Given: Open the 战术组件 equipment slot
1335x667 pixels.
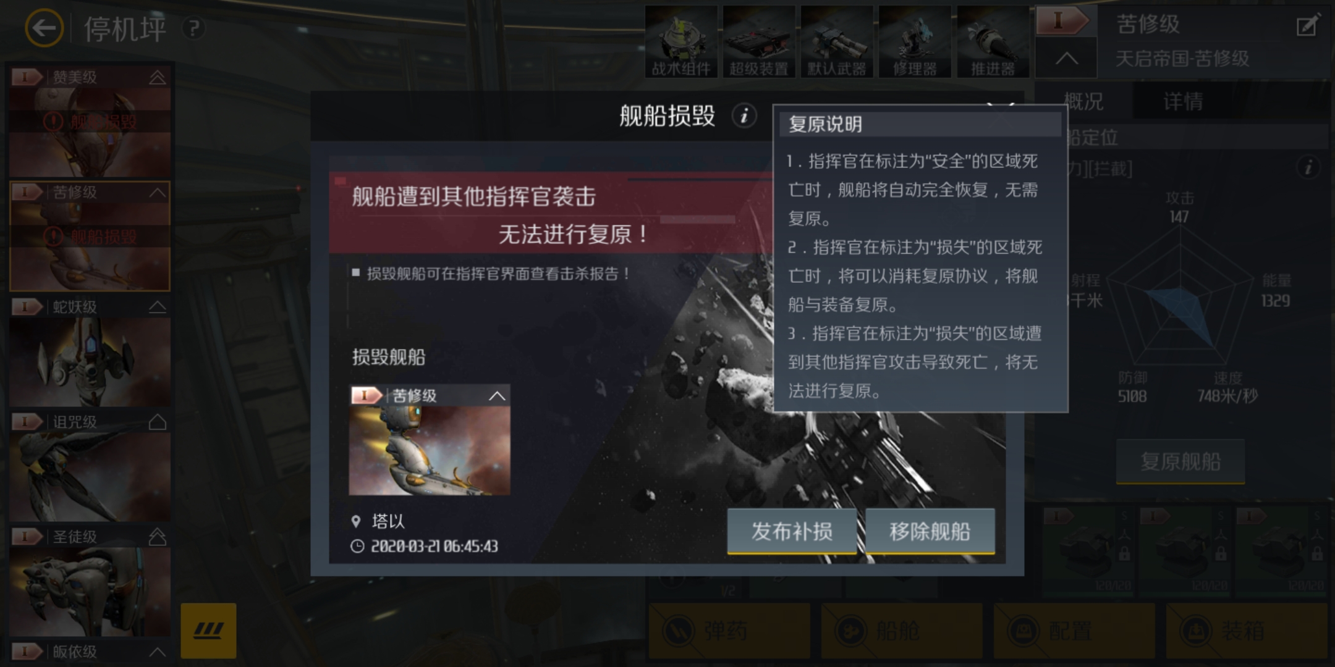Looking at the screenshot, I should [681, 41].
